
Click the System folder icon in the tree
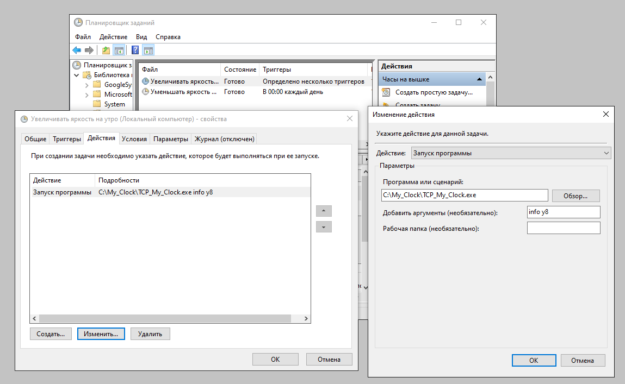(x=97, y=104)
